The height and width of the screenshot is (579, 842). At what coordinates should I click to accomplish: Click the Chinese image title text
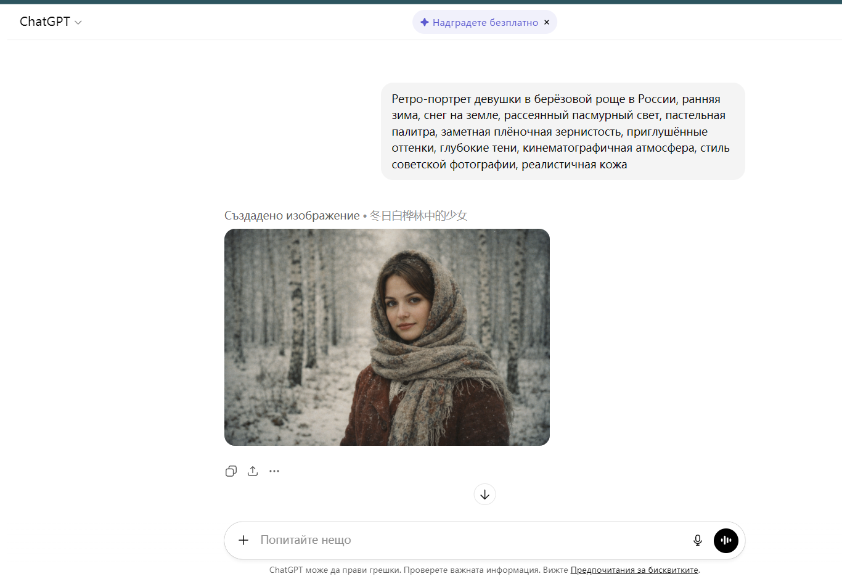pos(418,216)
